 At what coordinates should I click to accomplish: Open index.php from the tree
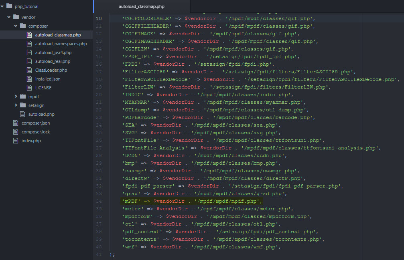pos(31,141)
